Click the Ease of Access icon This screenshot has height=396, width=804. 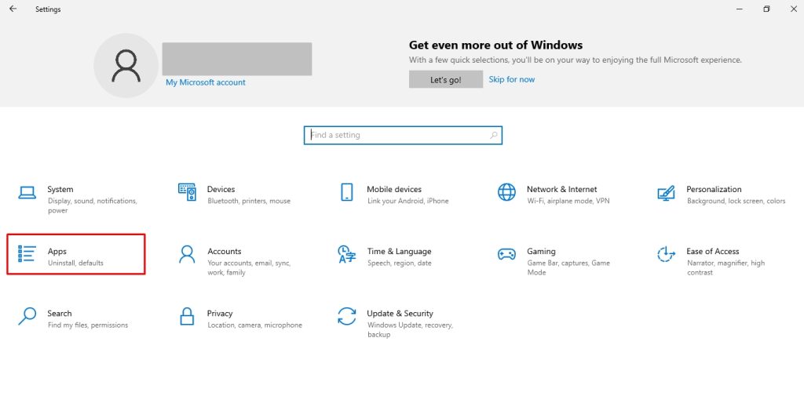coord(666,254)
